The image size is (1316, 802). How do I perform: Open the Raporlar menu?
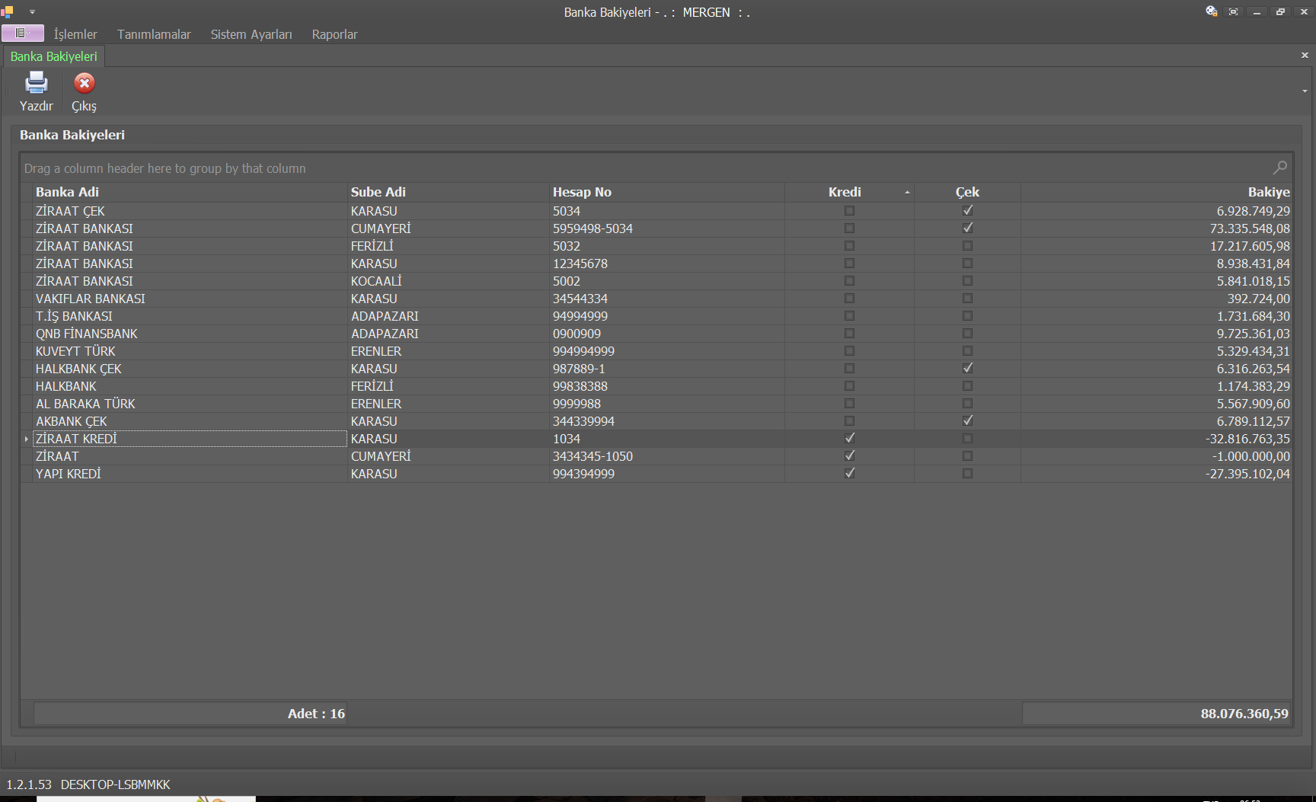click(x=334, y=34)
